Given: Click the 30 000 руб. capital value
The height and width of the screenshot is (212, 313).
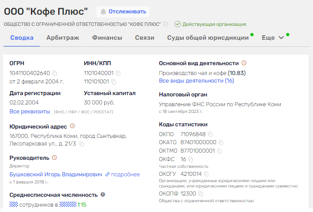Looking at the screenshot, I should (x=99, y=102).
